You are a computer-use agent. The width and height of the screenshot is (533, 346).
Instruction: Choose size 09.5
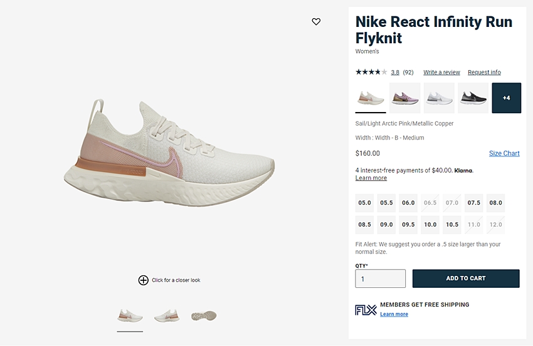(408, 225)
